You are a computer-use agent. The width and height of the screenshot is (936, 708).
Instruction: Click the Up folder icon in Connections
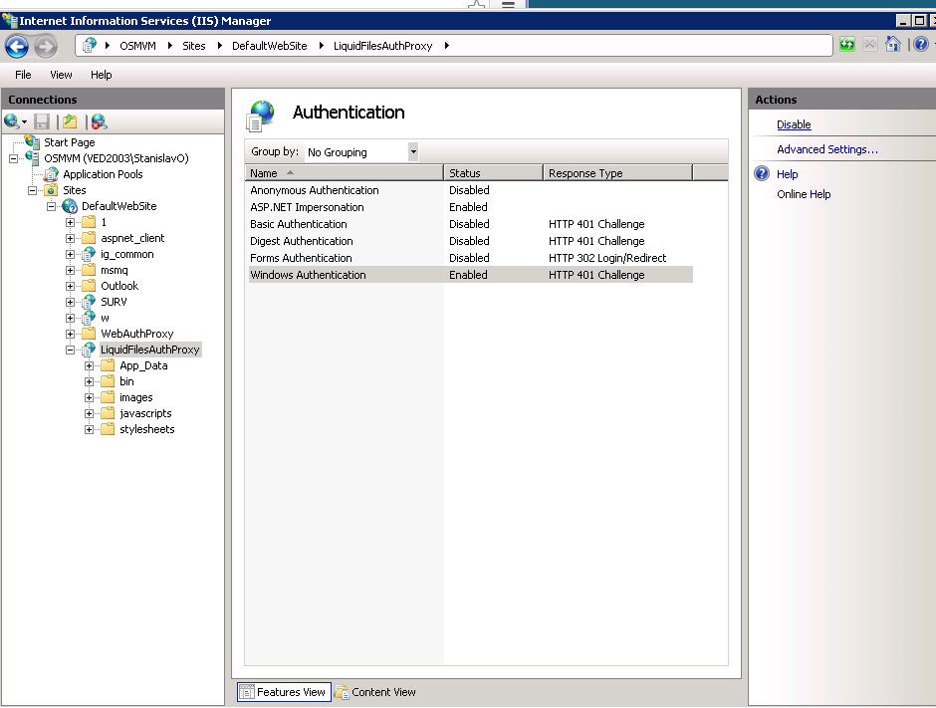click(70, 121)
